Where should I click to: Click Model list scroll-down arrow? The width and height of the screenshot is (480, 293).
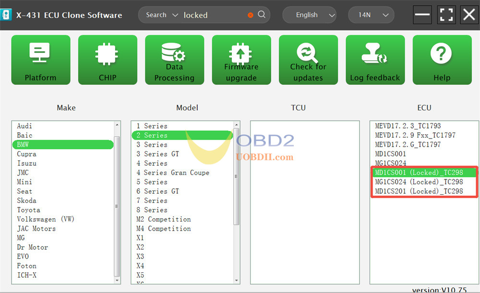(236, 280)
